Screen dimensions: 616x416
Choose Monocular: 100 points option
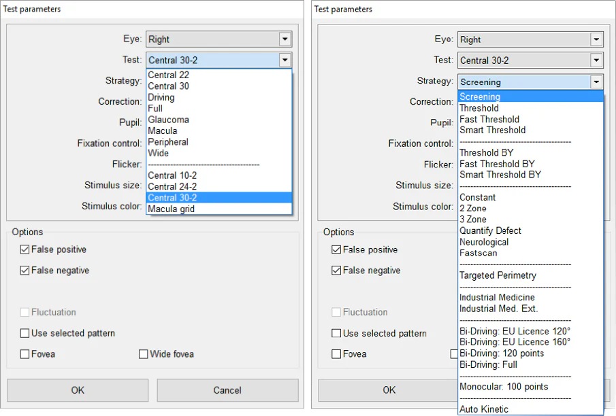point(530,387)
